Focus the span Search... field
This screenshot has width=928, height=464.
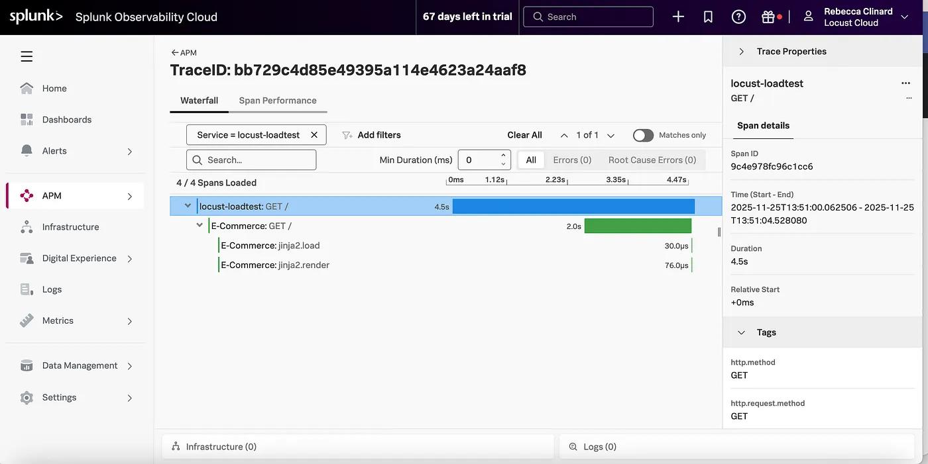(x=251, y=160)
